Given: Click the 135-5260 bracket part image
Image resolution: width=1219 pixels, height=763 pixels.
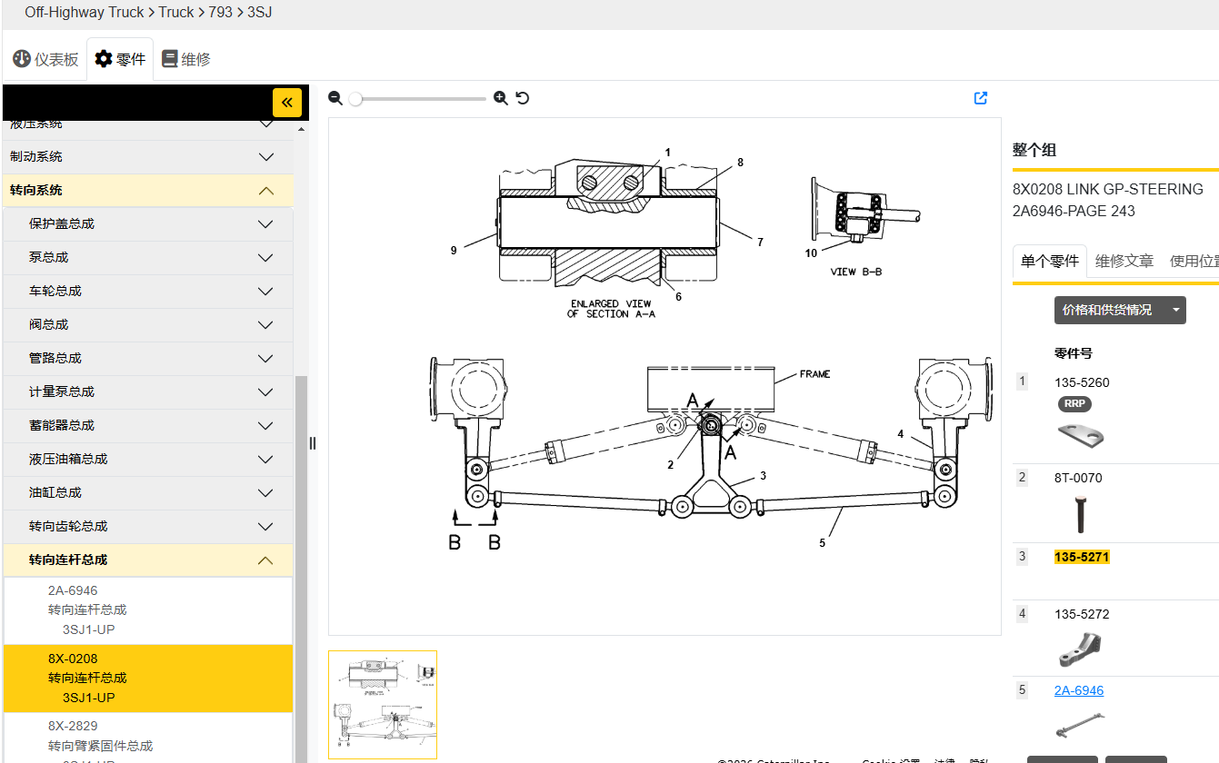Looking at the screenshot, I should (1081, 435).
